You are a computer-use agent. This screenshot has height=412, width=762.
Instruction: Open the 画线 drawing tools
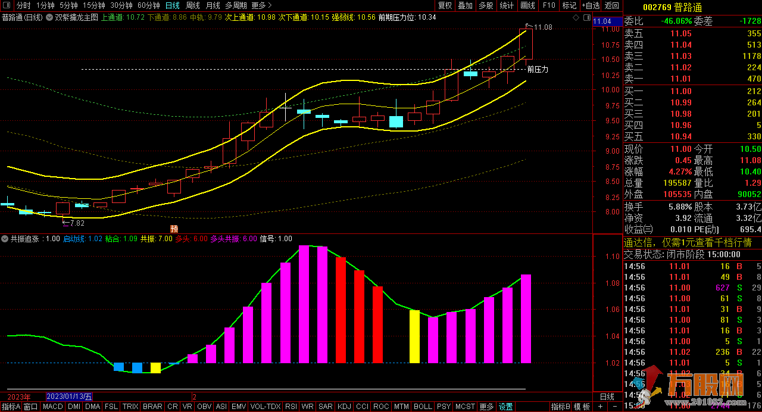[527, 5]
